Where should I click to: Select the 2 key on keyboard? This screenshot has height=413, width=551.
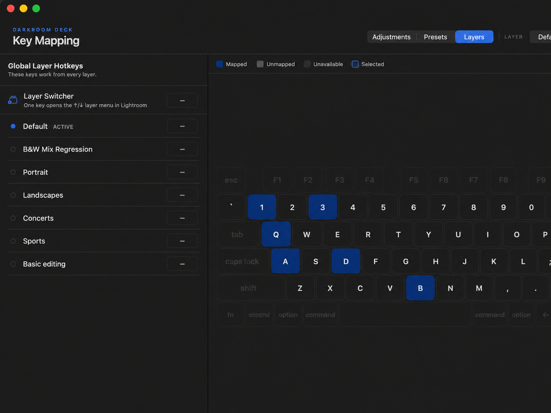point(292,207)
